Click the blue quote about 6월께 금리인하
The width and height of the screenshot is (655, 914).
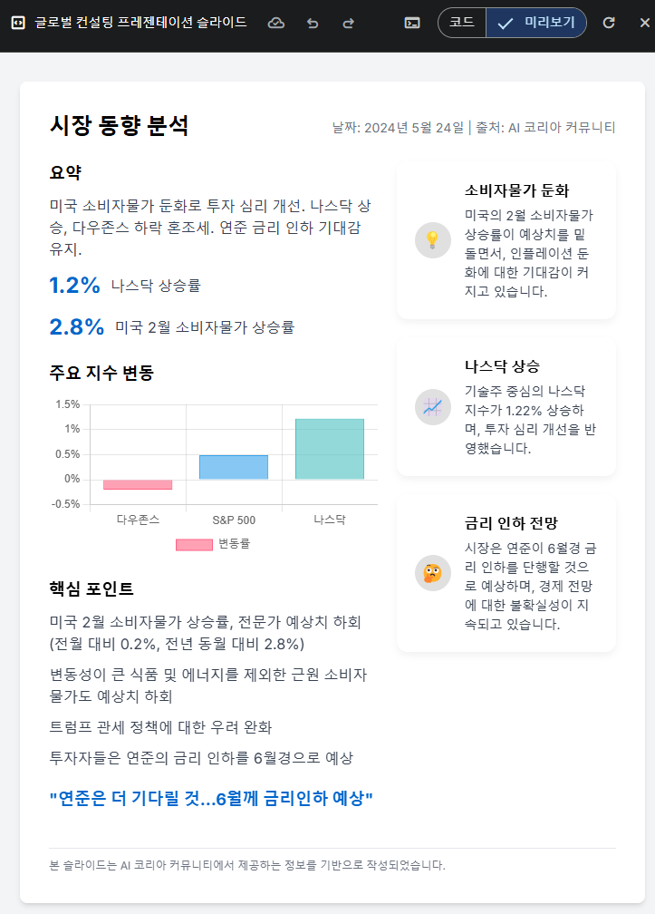click(211, 798)
